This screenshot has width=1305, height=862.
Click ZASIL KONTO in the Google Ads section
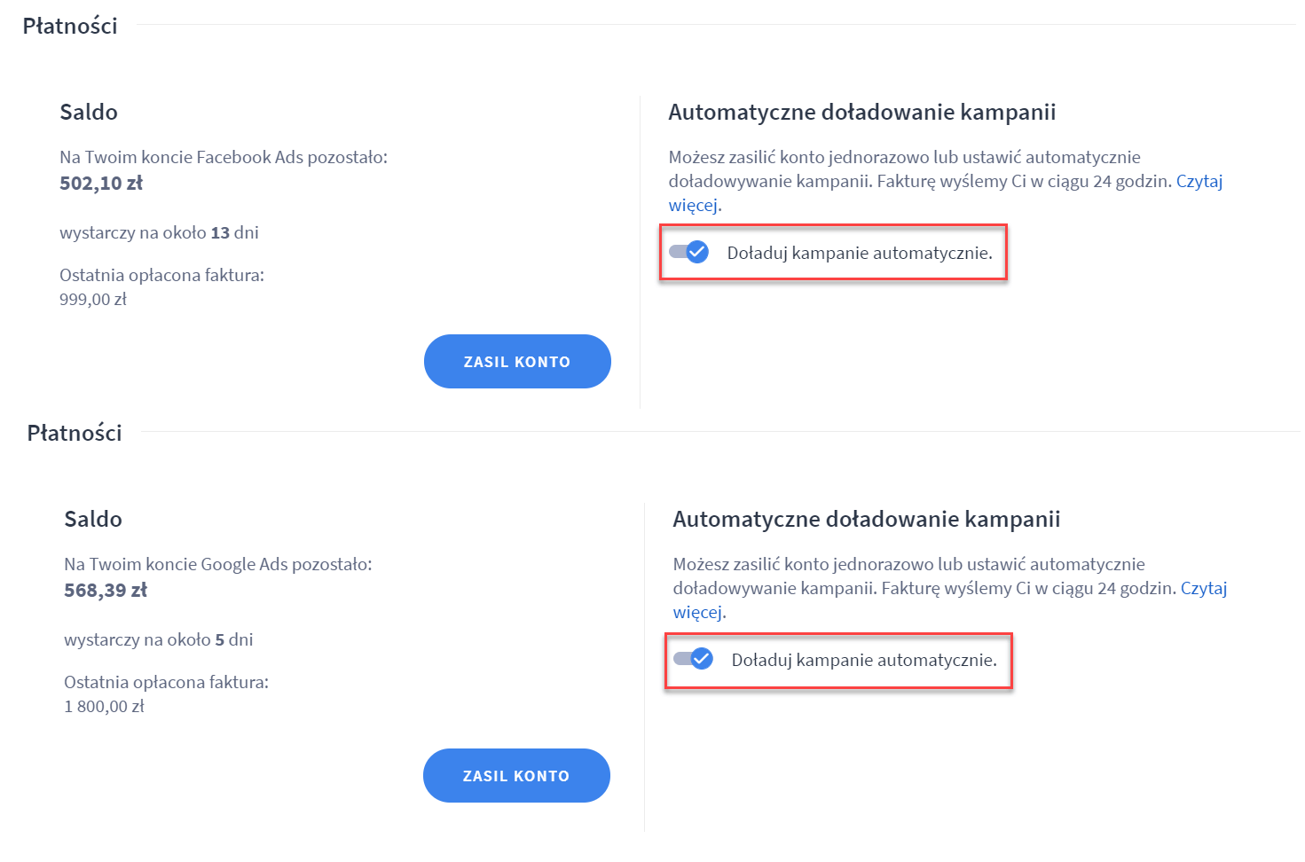coord(516,776)
